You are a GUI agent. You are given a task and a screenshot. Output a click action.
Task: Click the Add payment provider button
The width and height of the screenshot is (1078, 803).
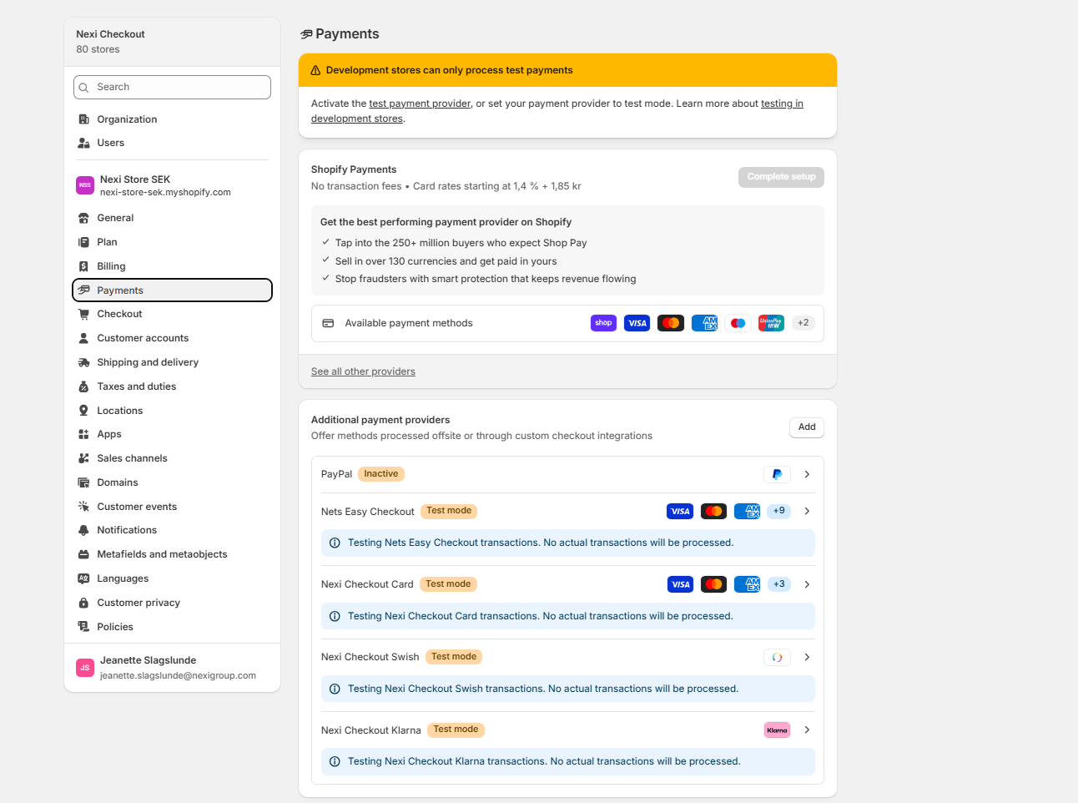click(807, 427)
